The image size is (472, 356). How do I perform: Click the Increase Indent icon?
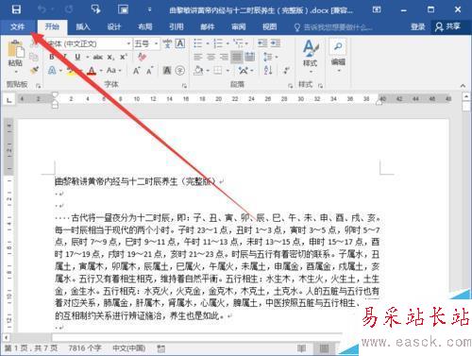276,43
